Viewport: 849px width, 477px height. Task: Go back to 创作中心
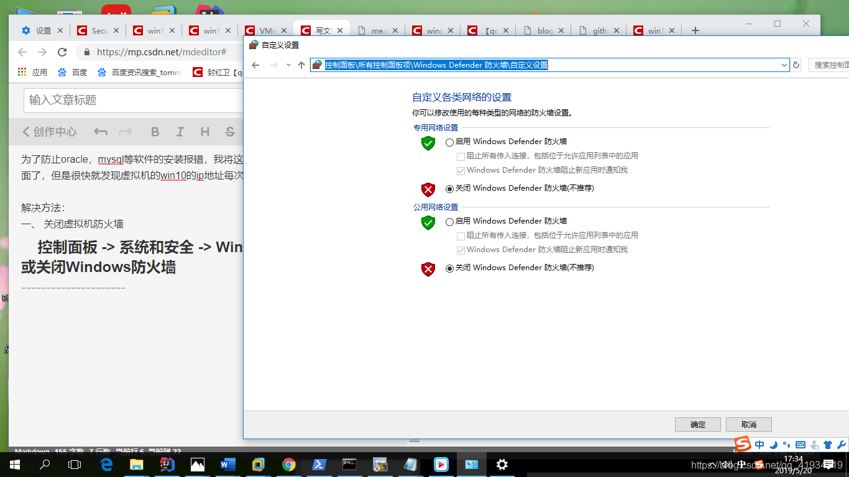50,132
